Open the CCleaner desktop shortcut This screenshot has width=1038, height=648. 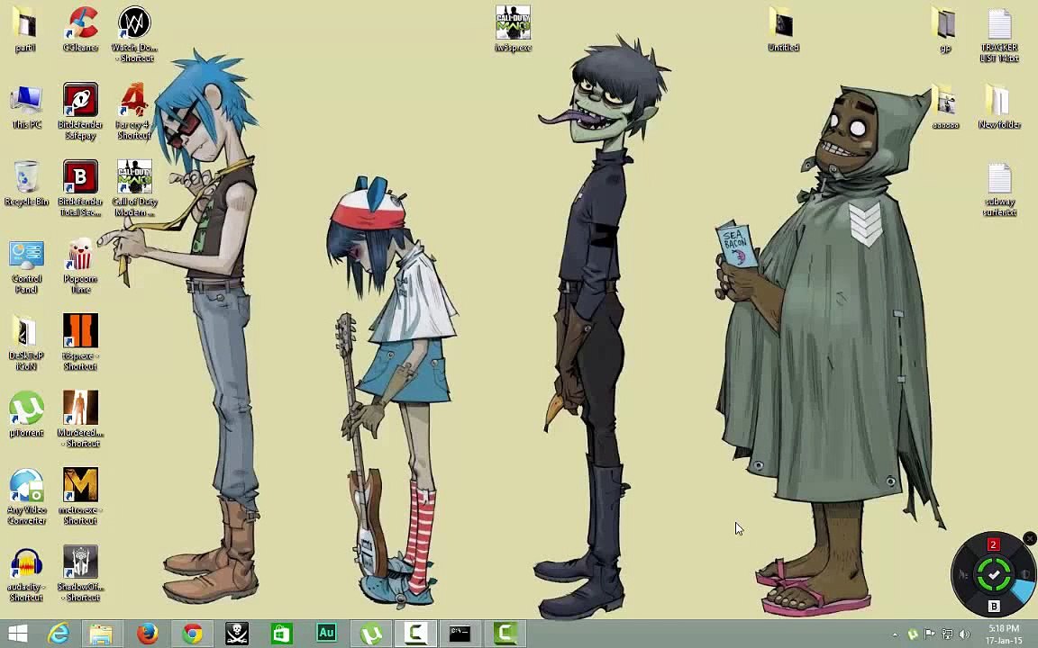point(80,25)
